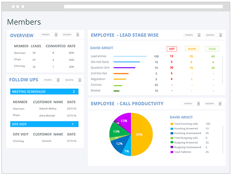This screenshot has width=232, height=175.
Task: Expand the Site Visit section bar
Action: 44,124
